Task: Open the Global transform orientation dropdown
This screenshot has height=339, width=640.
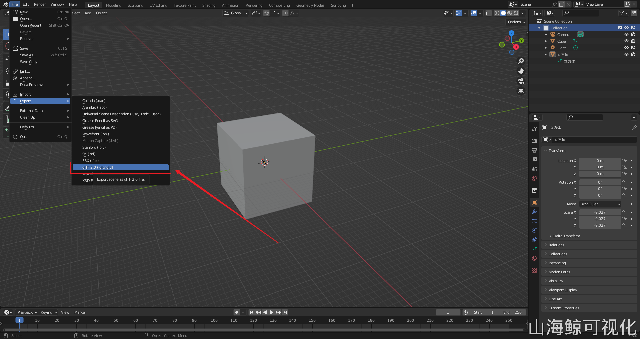Action: point(236,13)
